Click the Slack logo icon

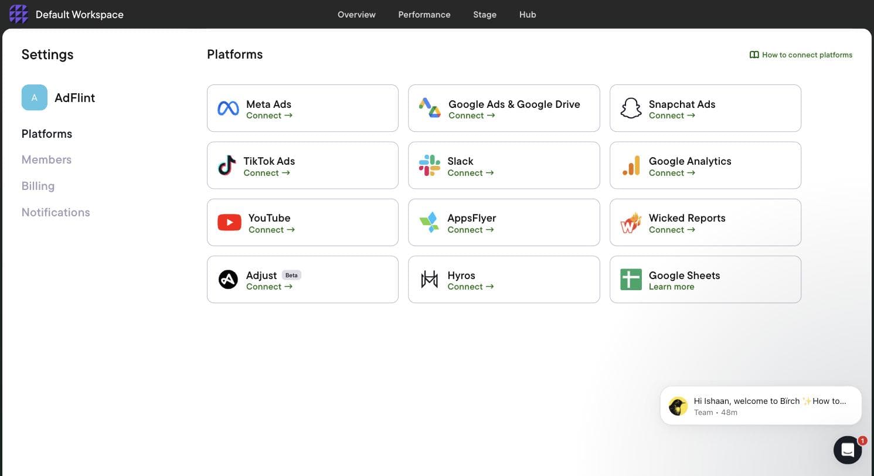pyautogui.click(x=430, y=165)
